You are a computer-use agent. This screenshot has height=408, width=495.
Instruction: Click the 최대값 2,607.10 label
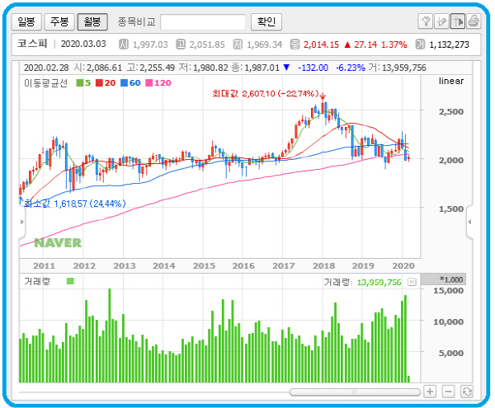click(265, 94)
